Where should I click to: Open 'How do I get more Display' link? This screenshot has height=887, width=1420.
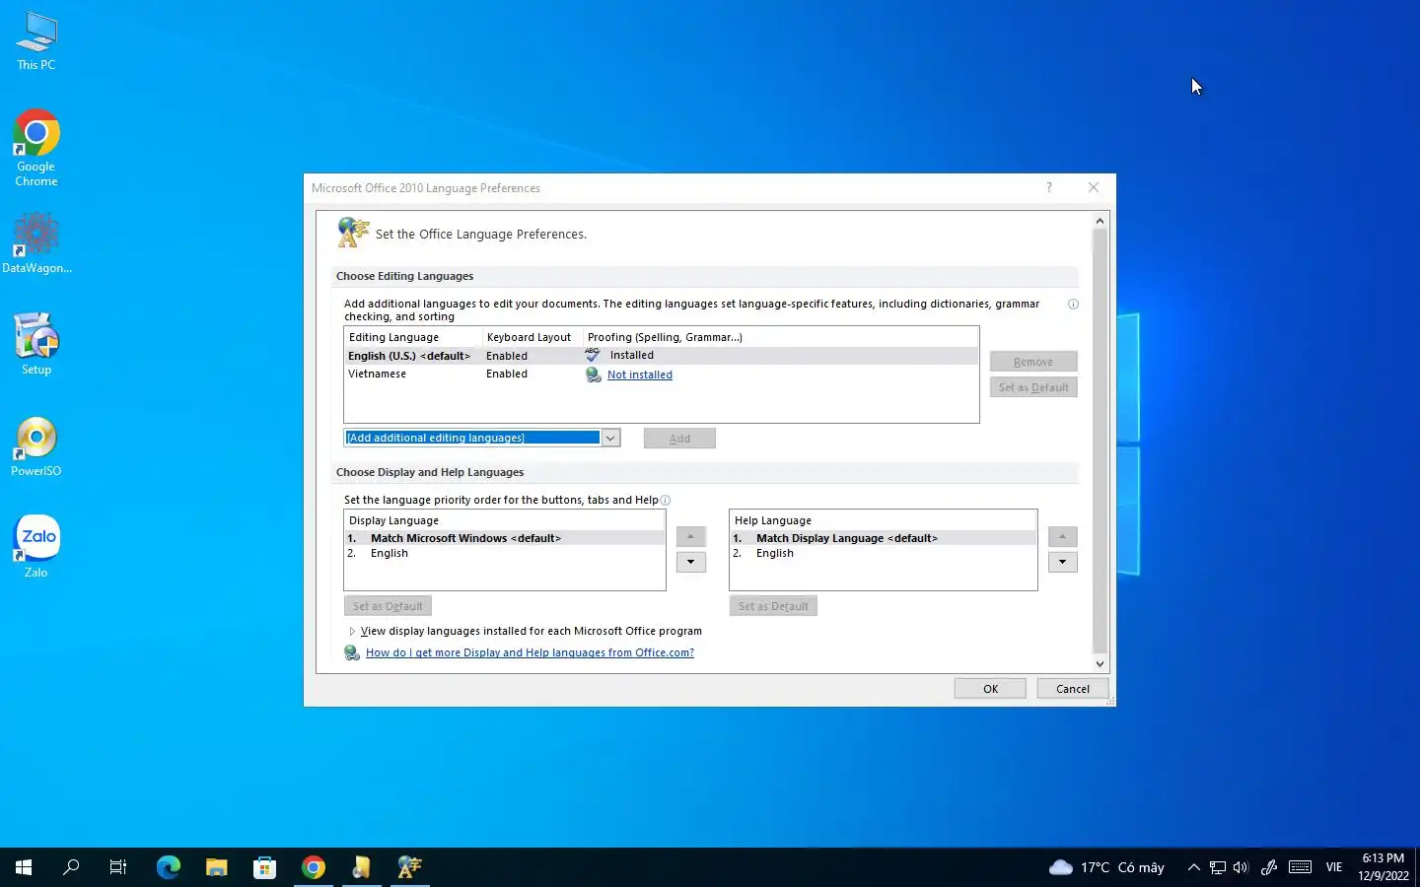click(x=530, y=652)
